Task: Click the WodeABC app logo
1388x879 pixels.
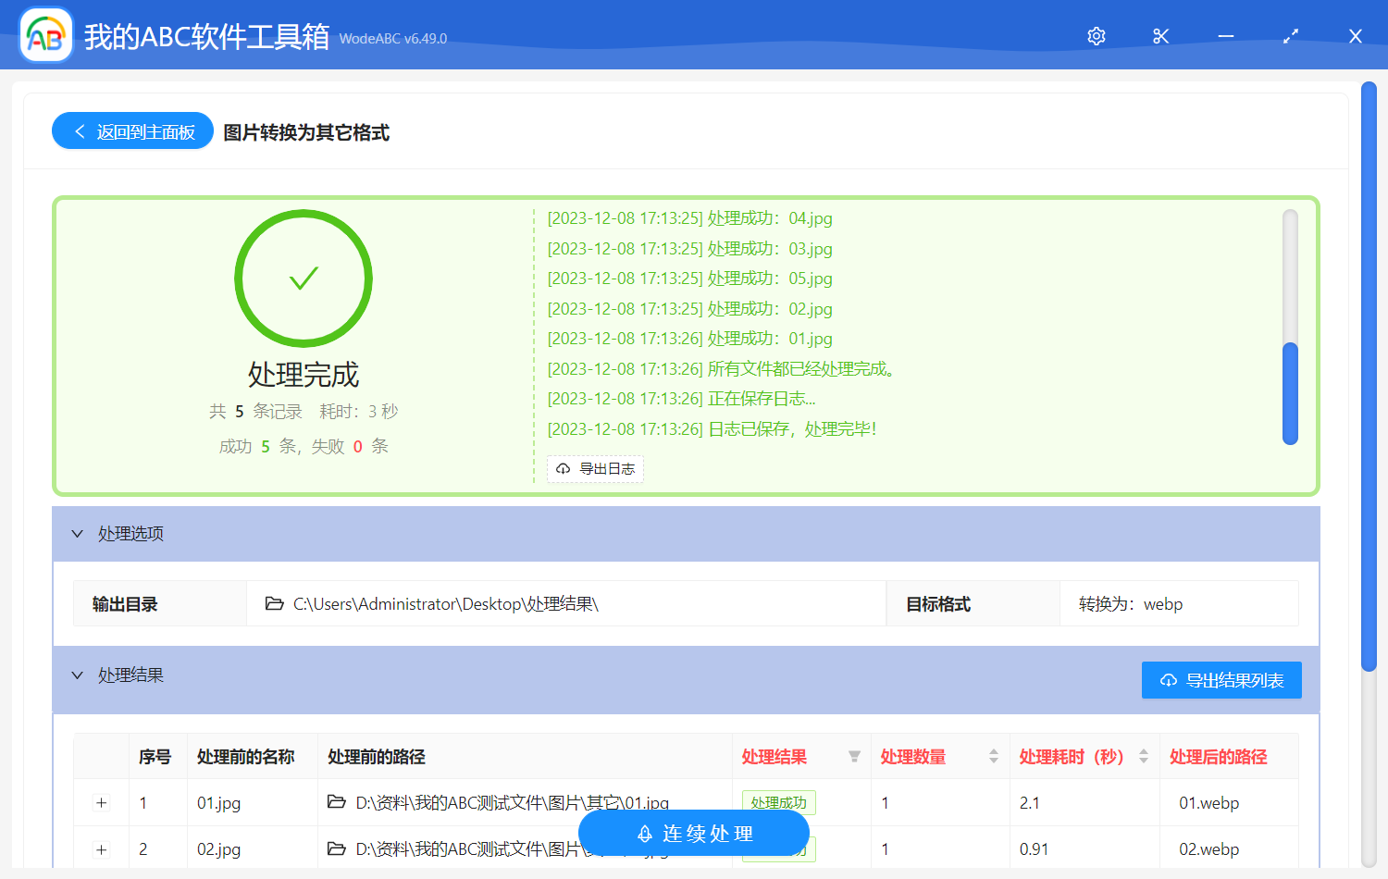Action: click(46, 36)
